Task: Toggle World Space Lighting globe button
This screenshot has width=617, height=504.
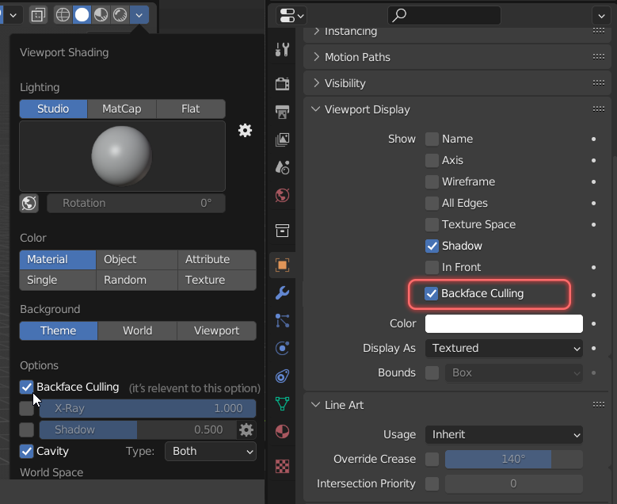Action: point(29,203)
